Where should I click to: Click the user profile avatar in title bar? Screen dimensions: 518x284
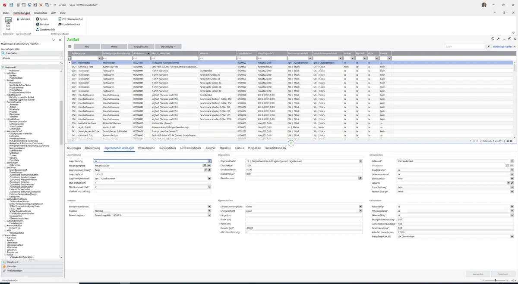pyautogui.click(x=484, y=5)
